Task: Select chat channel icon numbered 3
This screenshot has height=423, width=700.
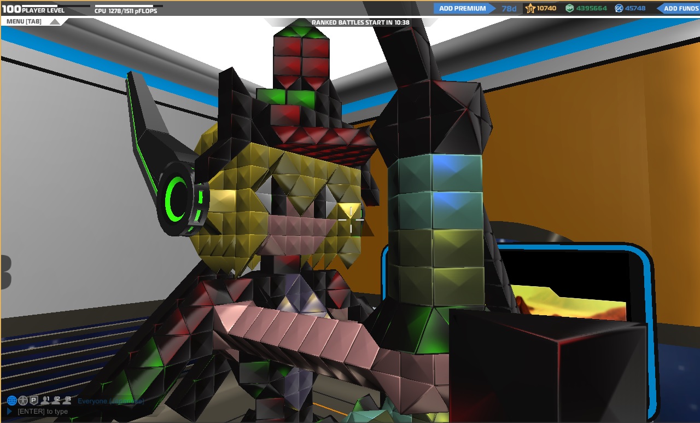Action: (x=67, y=401)
